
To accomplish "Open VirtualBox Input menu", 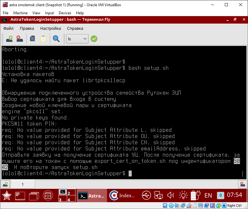I will click(x=49, y=13).
